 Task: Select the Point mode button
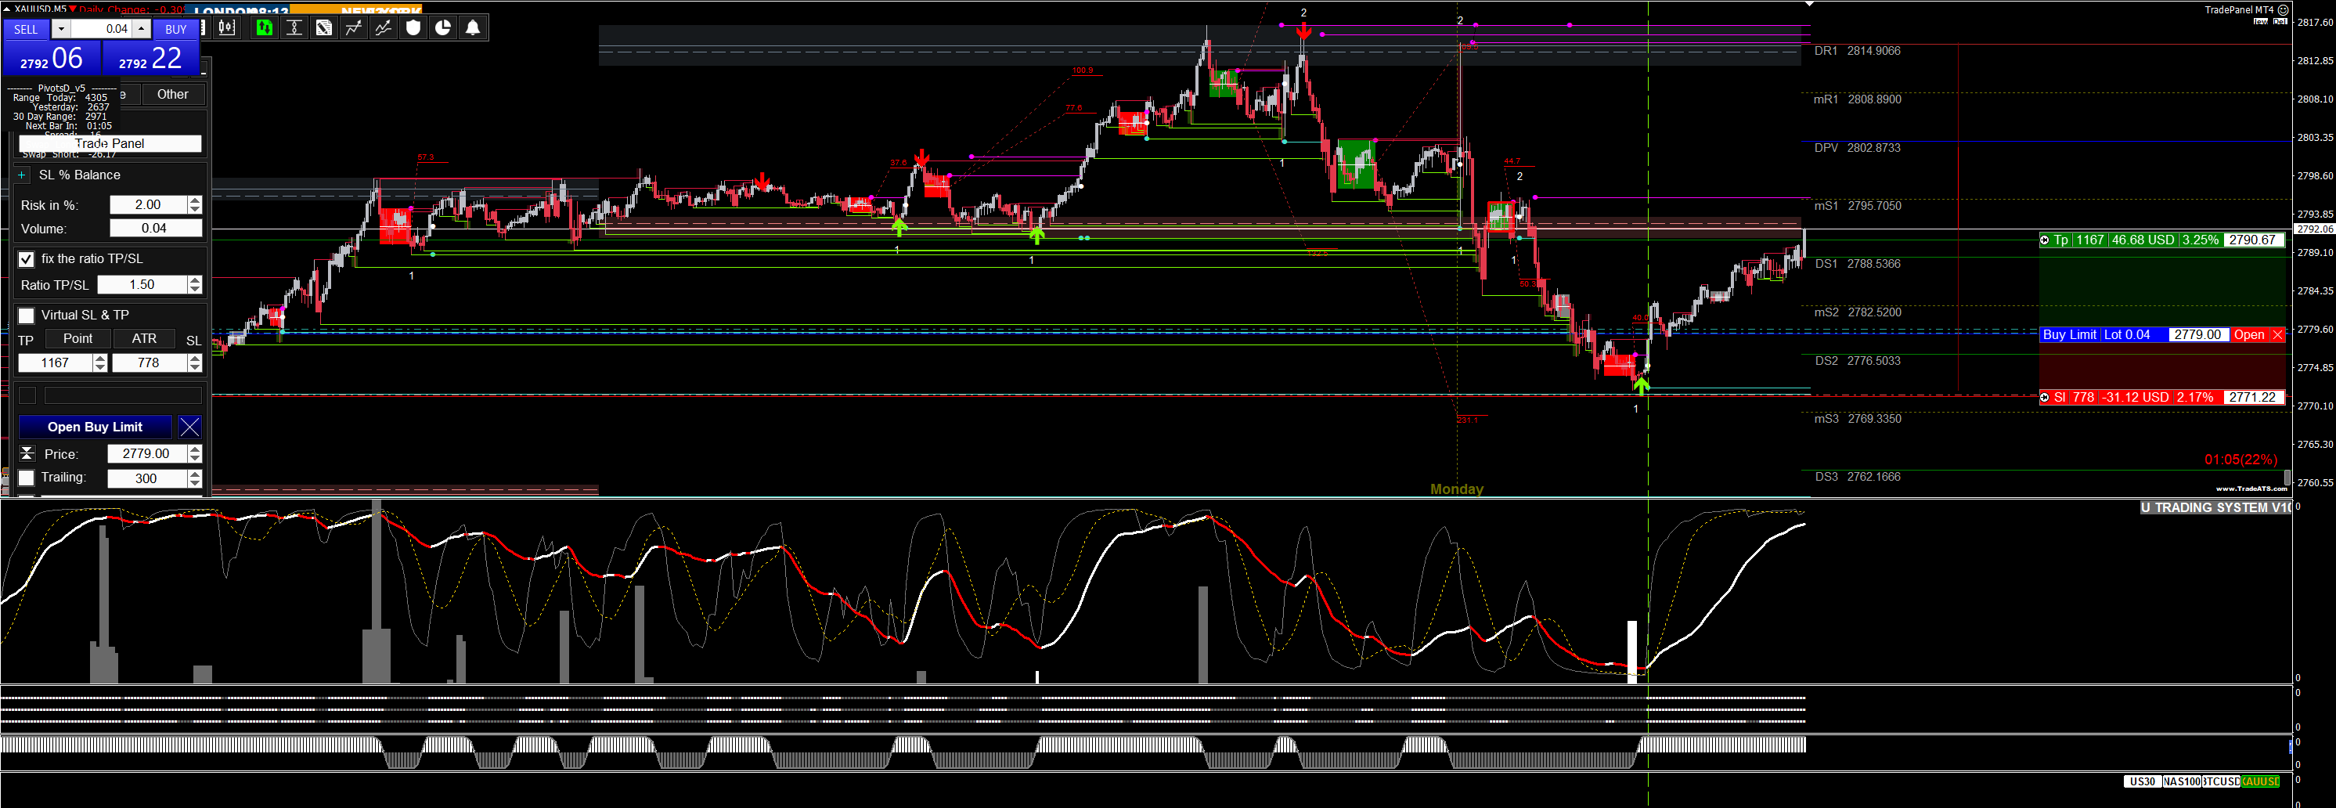(77, 338)
